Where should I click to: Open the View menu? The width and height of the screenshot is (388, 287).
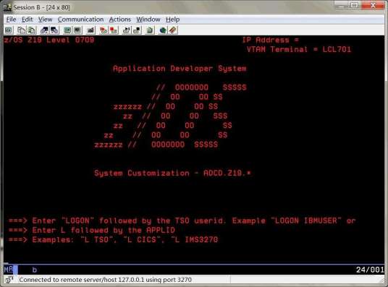click(x=45, y=20)
